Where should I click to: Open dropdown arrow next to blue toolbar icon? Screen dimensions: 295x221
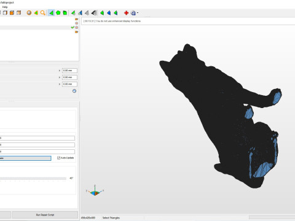pyautogui.click(x=138, y=13)
